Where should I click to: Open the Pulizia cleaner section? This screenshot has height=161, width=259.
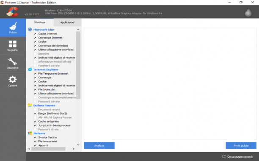13,28
